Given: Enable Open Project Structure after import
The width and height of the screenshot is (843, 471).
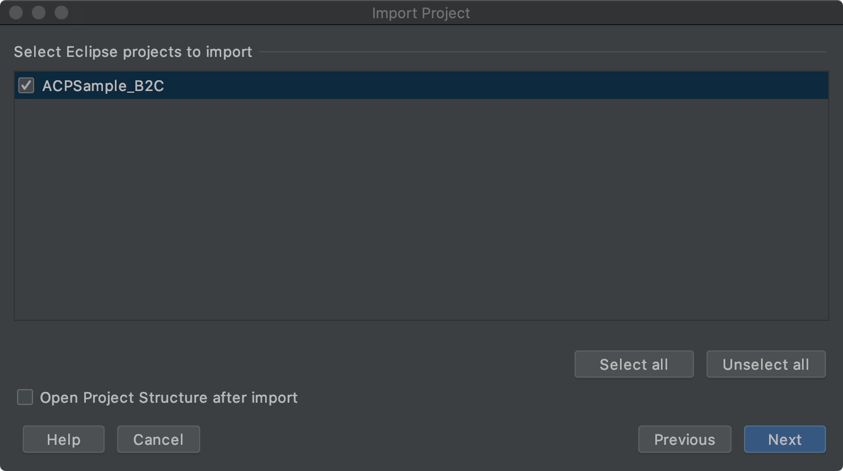Looking at the screenshot, I should pos(25,397).
